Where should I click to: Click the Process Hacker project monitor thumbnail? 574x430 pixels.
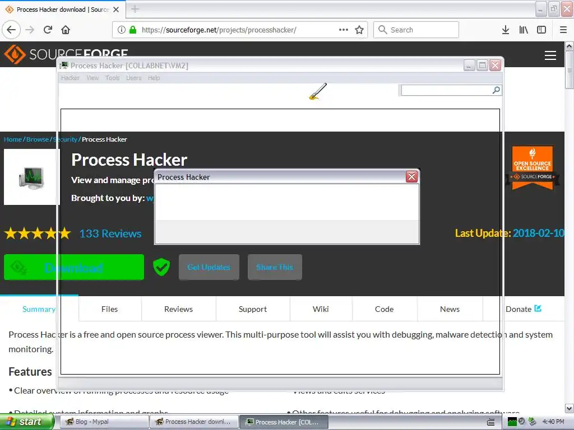(31, 177)
